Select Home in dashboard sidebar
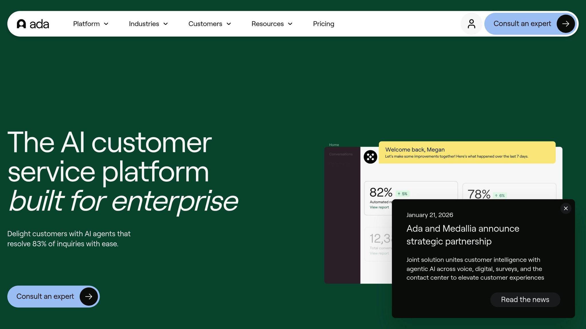The image size is (586, 329). [334, 145]
